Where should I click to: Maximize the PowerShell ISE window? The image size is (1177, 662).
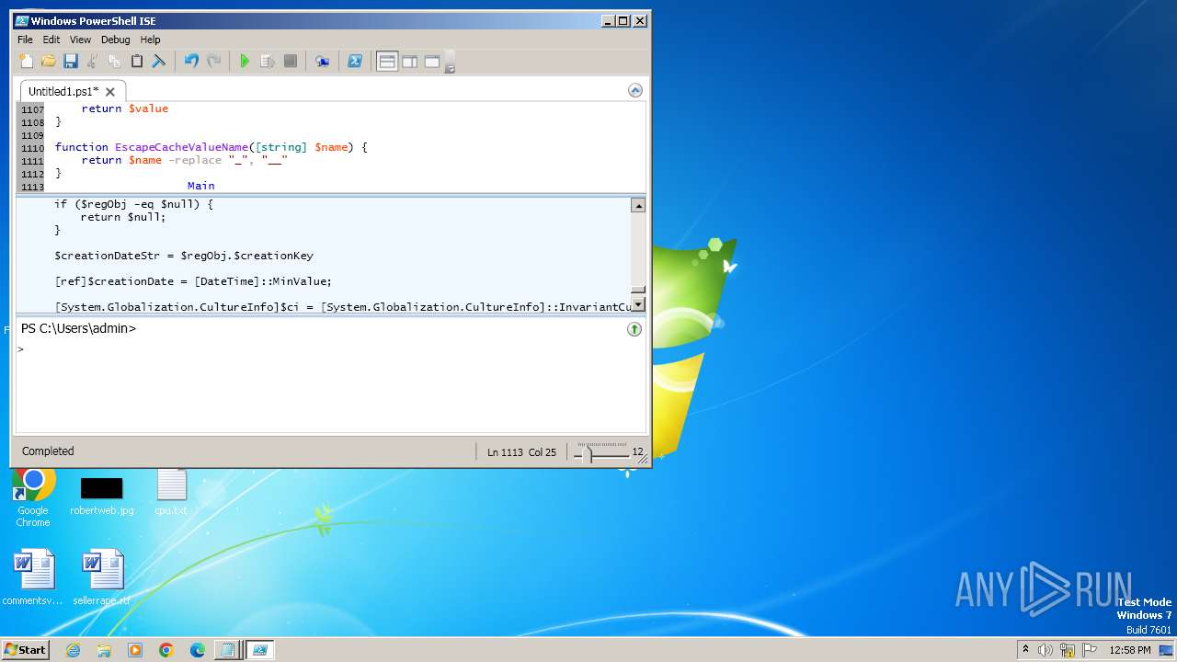tap(623, 20)
